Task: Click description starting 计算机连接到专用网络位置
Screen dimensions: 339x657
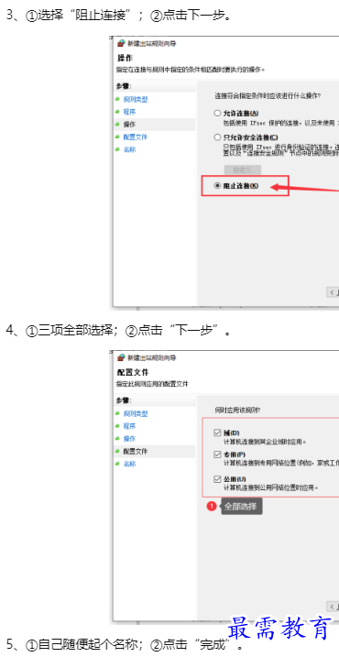Action: click(281, 463)
